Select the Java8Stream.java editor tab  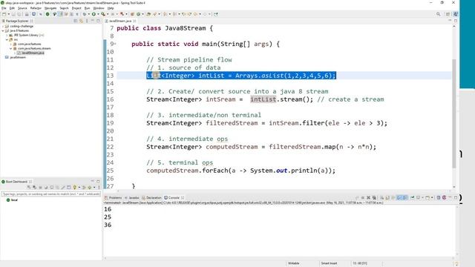[x=120, y=21]
